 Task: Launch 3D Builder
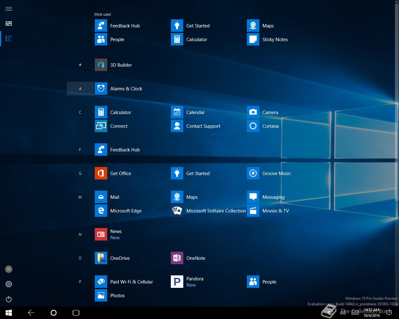(132, 65)
